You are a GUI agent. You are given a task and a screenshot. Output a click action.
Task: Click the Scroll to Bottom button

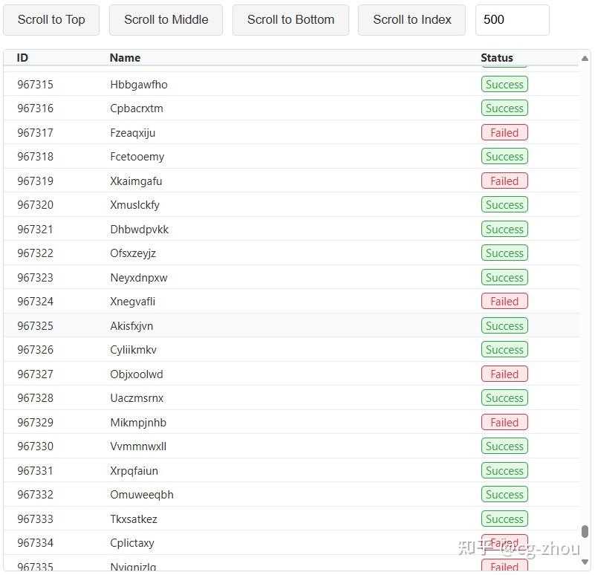tap(290, 20)
